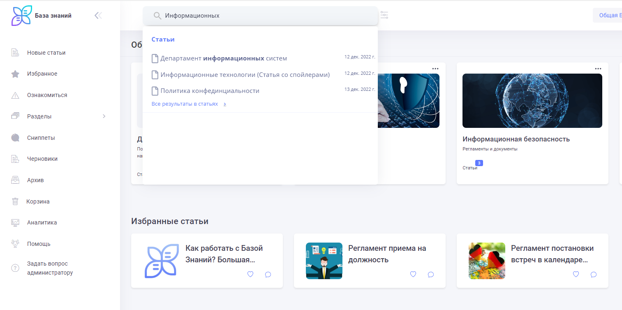Open Информационная безопасность section title
622x310 pixels.
pos(516,139)
